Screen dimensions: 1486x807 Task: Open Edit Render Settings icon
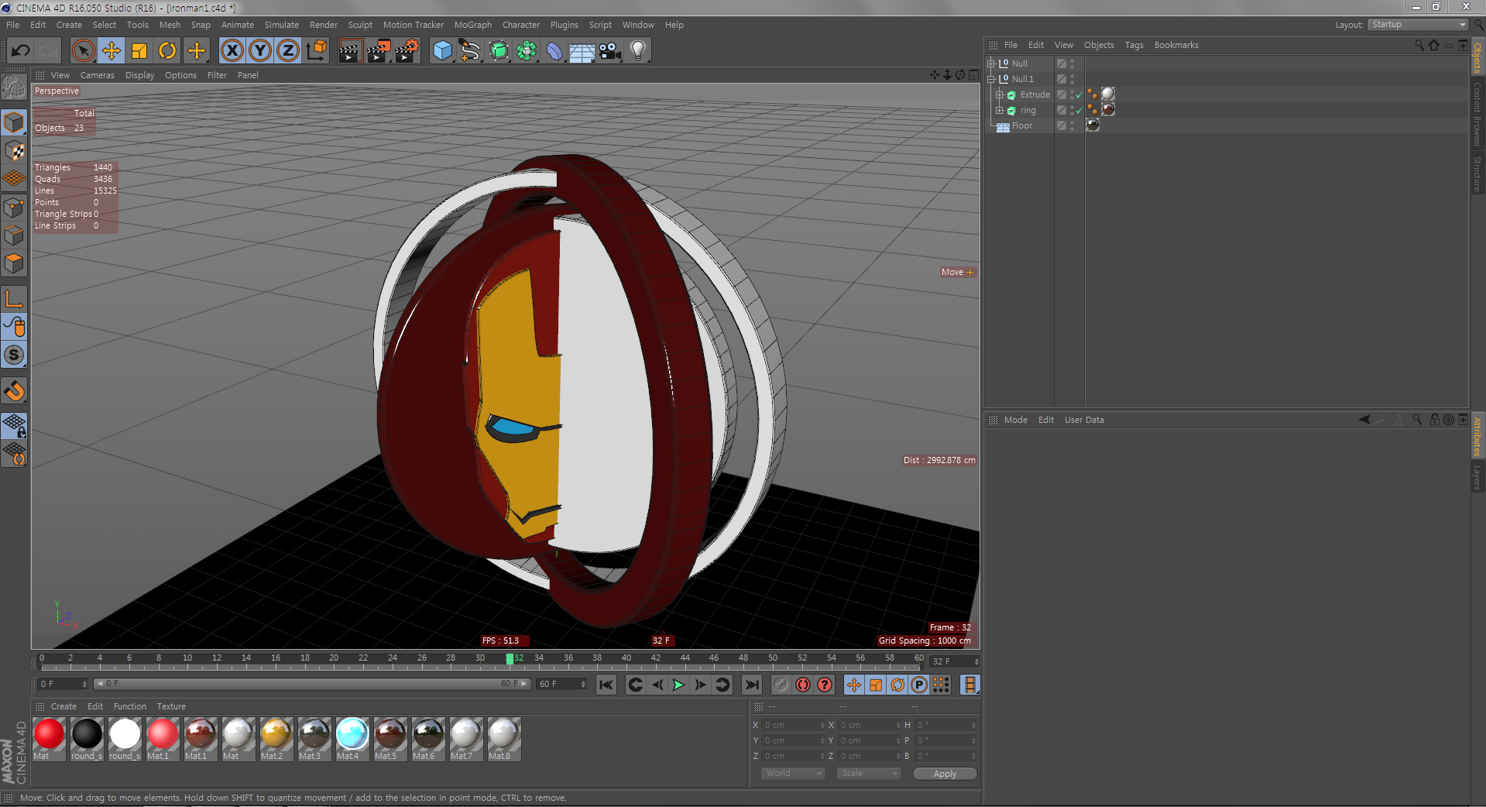coord(407,51)
